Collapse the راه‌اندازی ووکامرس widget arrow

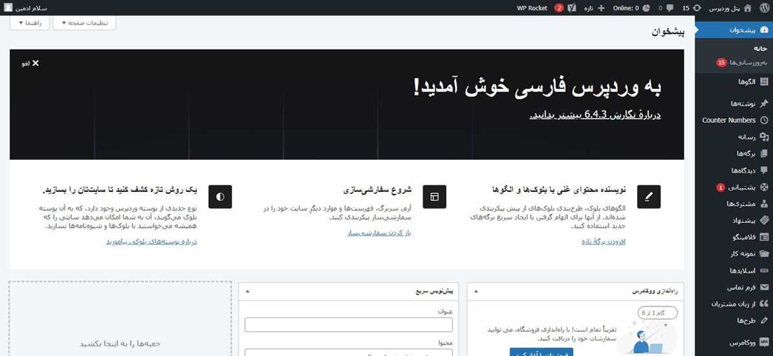pyautogui.click(x=475, y=291)
